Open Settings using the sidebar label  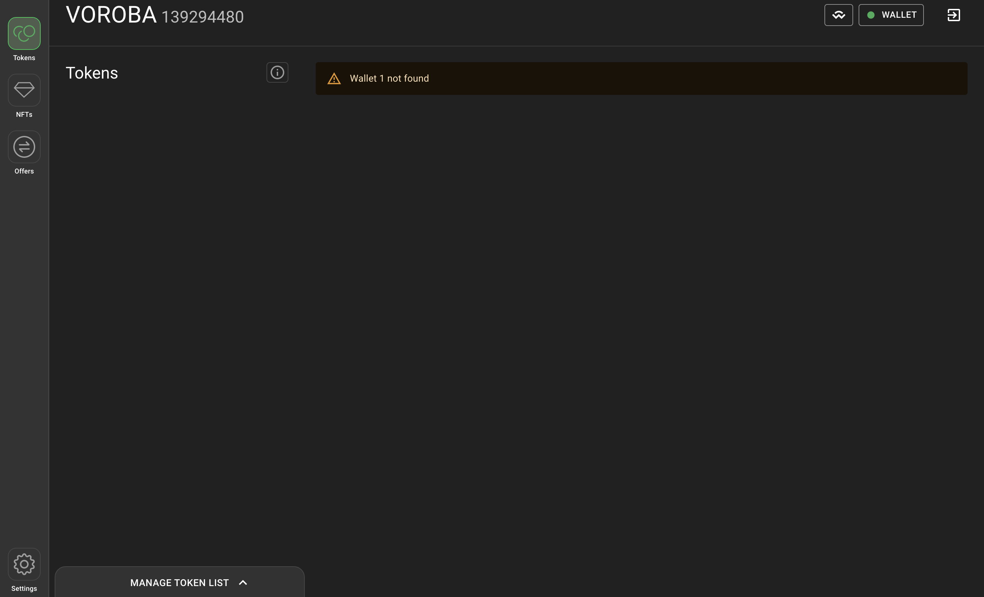tap(24, 588)
